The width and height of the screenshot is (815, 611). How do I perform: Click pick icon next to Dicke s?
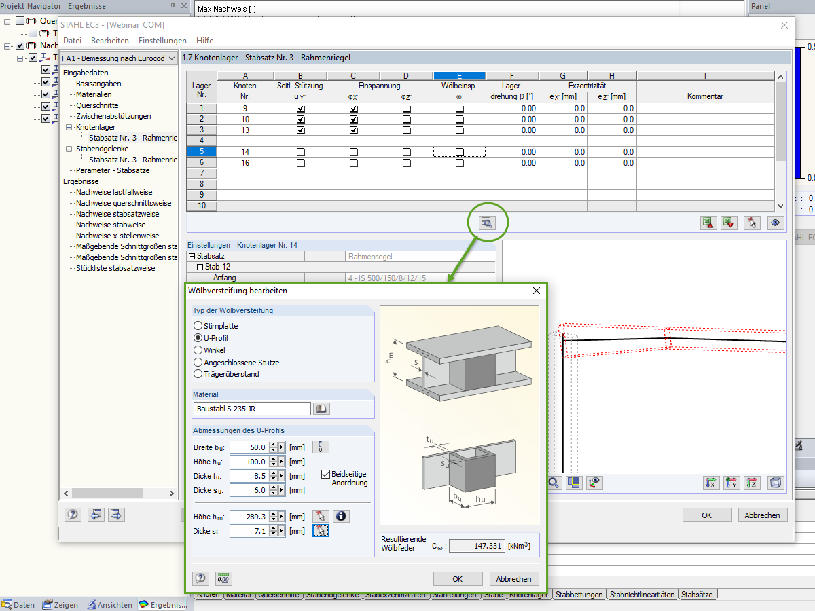pyautogui.click(x=321, y=531)
